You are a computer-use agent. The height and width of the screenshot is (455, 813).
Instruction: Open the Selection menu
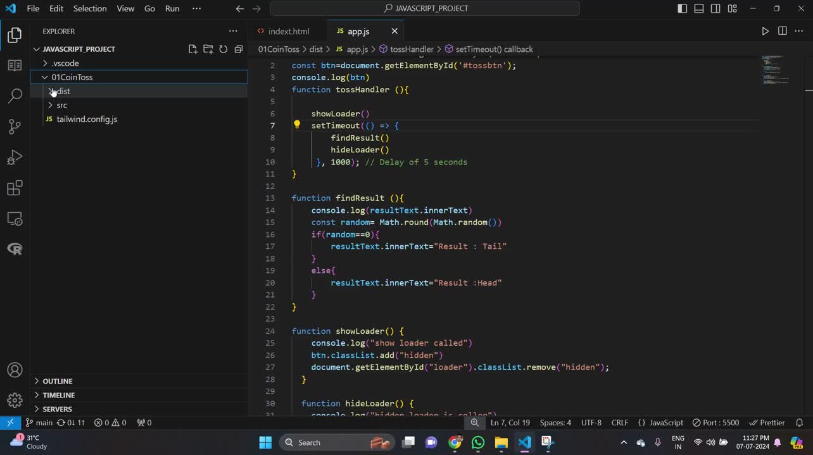click(x=90, y=9)
